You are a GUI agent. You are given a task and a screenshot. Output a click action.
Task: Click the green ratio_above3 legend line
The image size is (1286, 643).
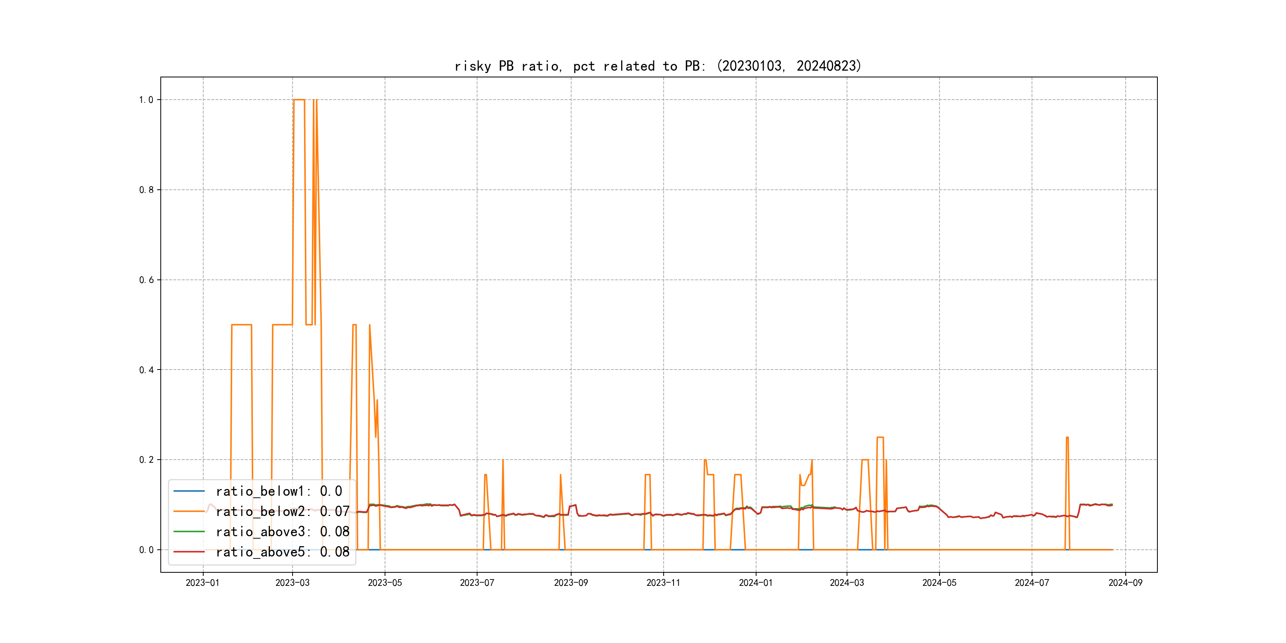pyautogui.click(x=189, y=532)
